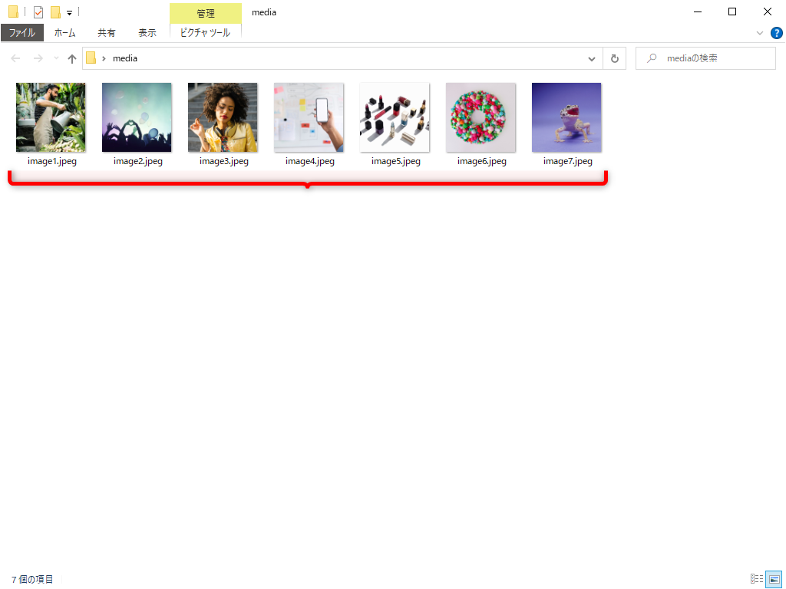The width and height of the screenshot is (786, 589).
Task: Switch to the ホーム ribbon tab
Action: [64, 33]
